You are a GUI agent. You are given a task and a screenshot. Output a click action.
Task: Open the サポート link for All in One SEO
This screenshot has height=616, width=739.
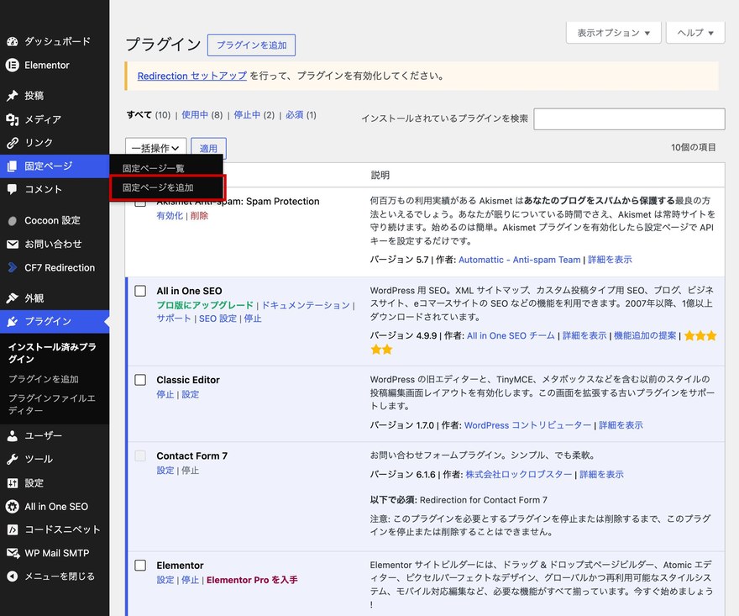coord(174,319)
